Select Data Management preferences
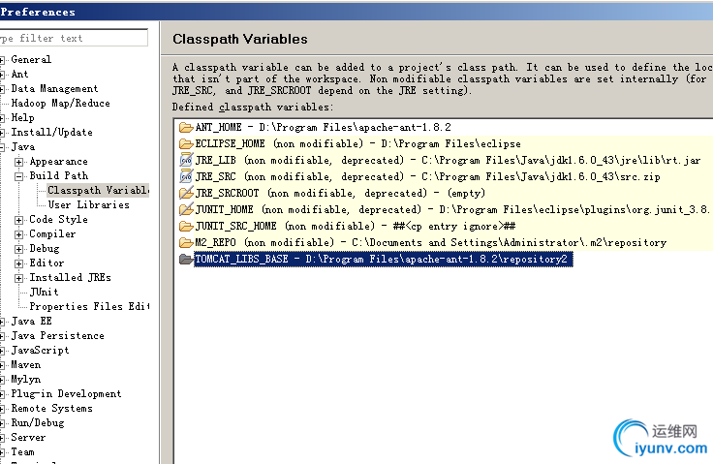The width and height of the screenshot is (713, 464). tap(54, 88)
